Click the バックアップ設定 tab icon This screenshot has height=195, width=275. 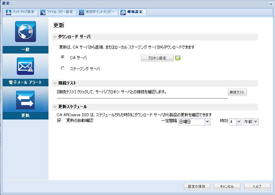[9, 12]
